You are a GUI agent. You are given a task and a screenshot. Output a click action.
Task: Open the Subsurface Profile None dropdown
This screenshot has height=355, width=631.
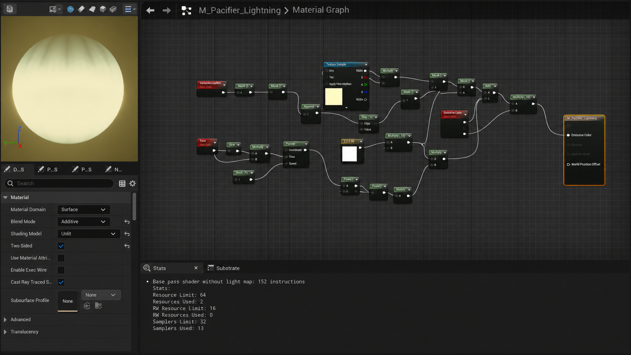[x=101, y=295]
